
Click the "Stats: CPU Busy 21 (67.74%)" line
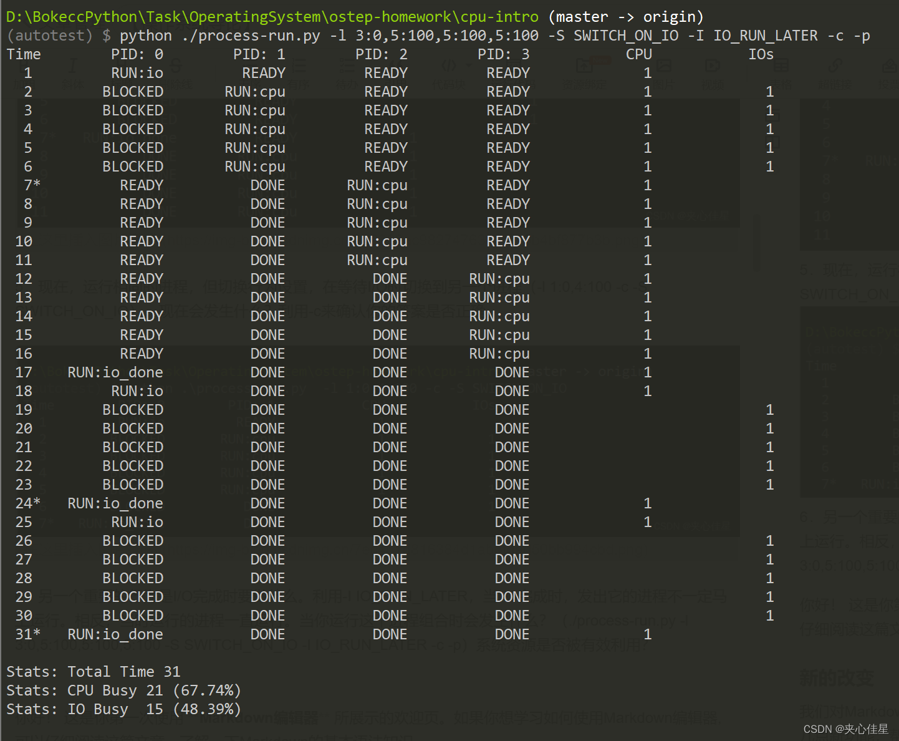pos(124,690)
